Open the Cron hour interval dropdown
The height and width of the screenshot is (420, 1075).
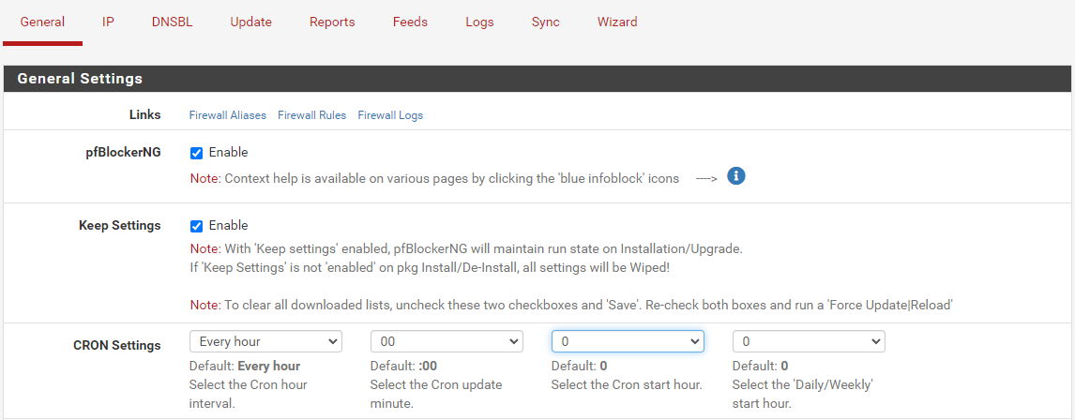pos(265,342)
